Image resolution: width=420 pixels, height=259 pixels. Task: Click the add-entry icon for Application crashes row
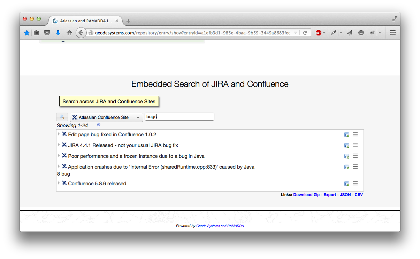coord(347,167)
